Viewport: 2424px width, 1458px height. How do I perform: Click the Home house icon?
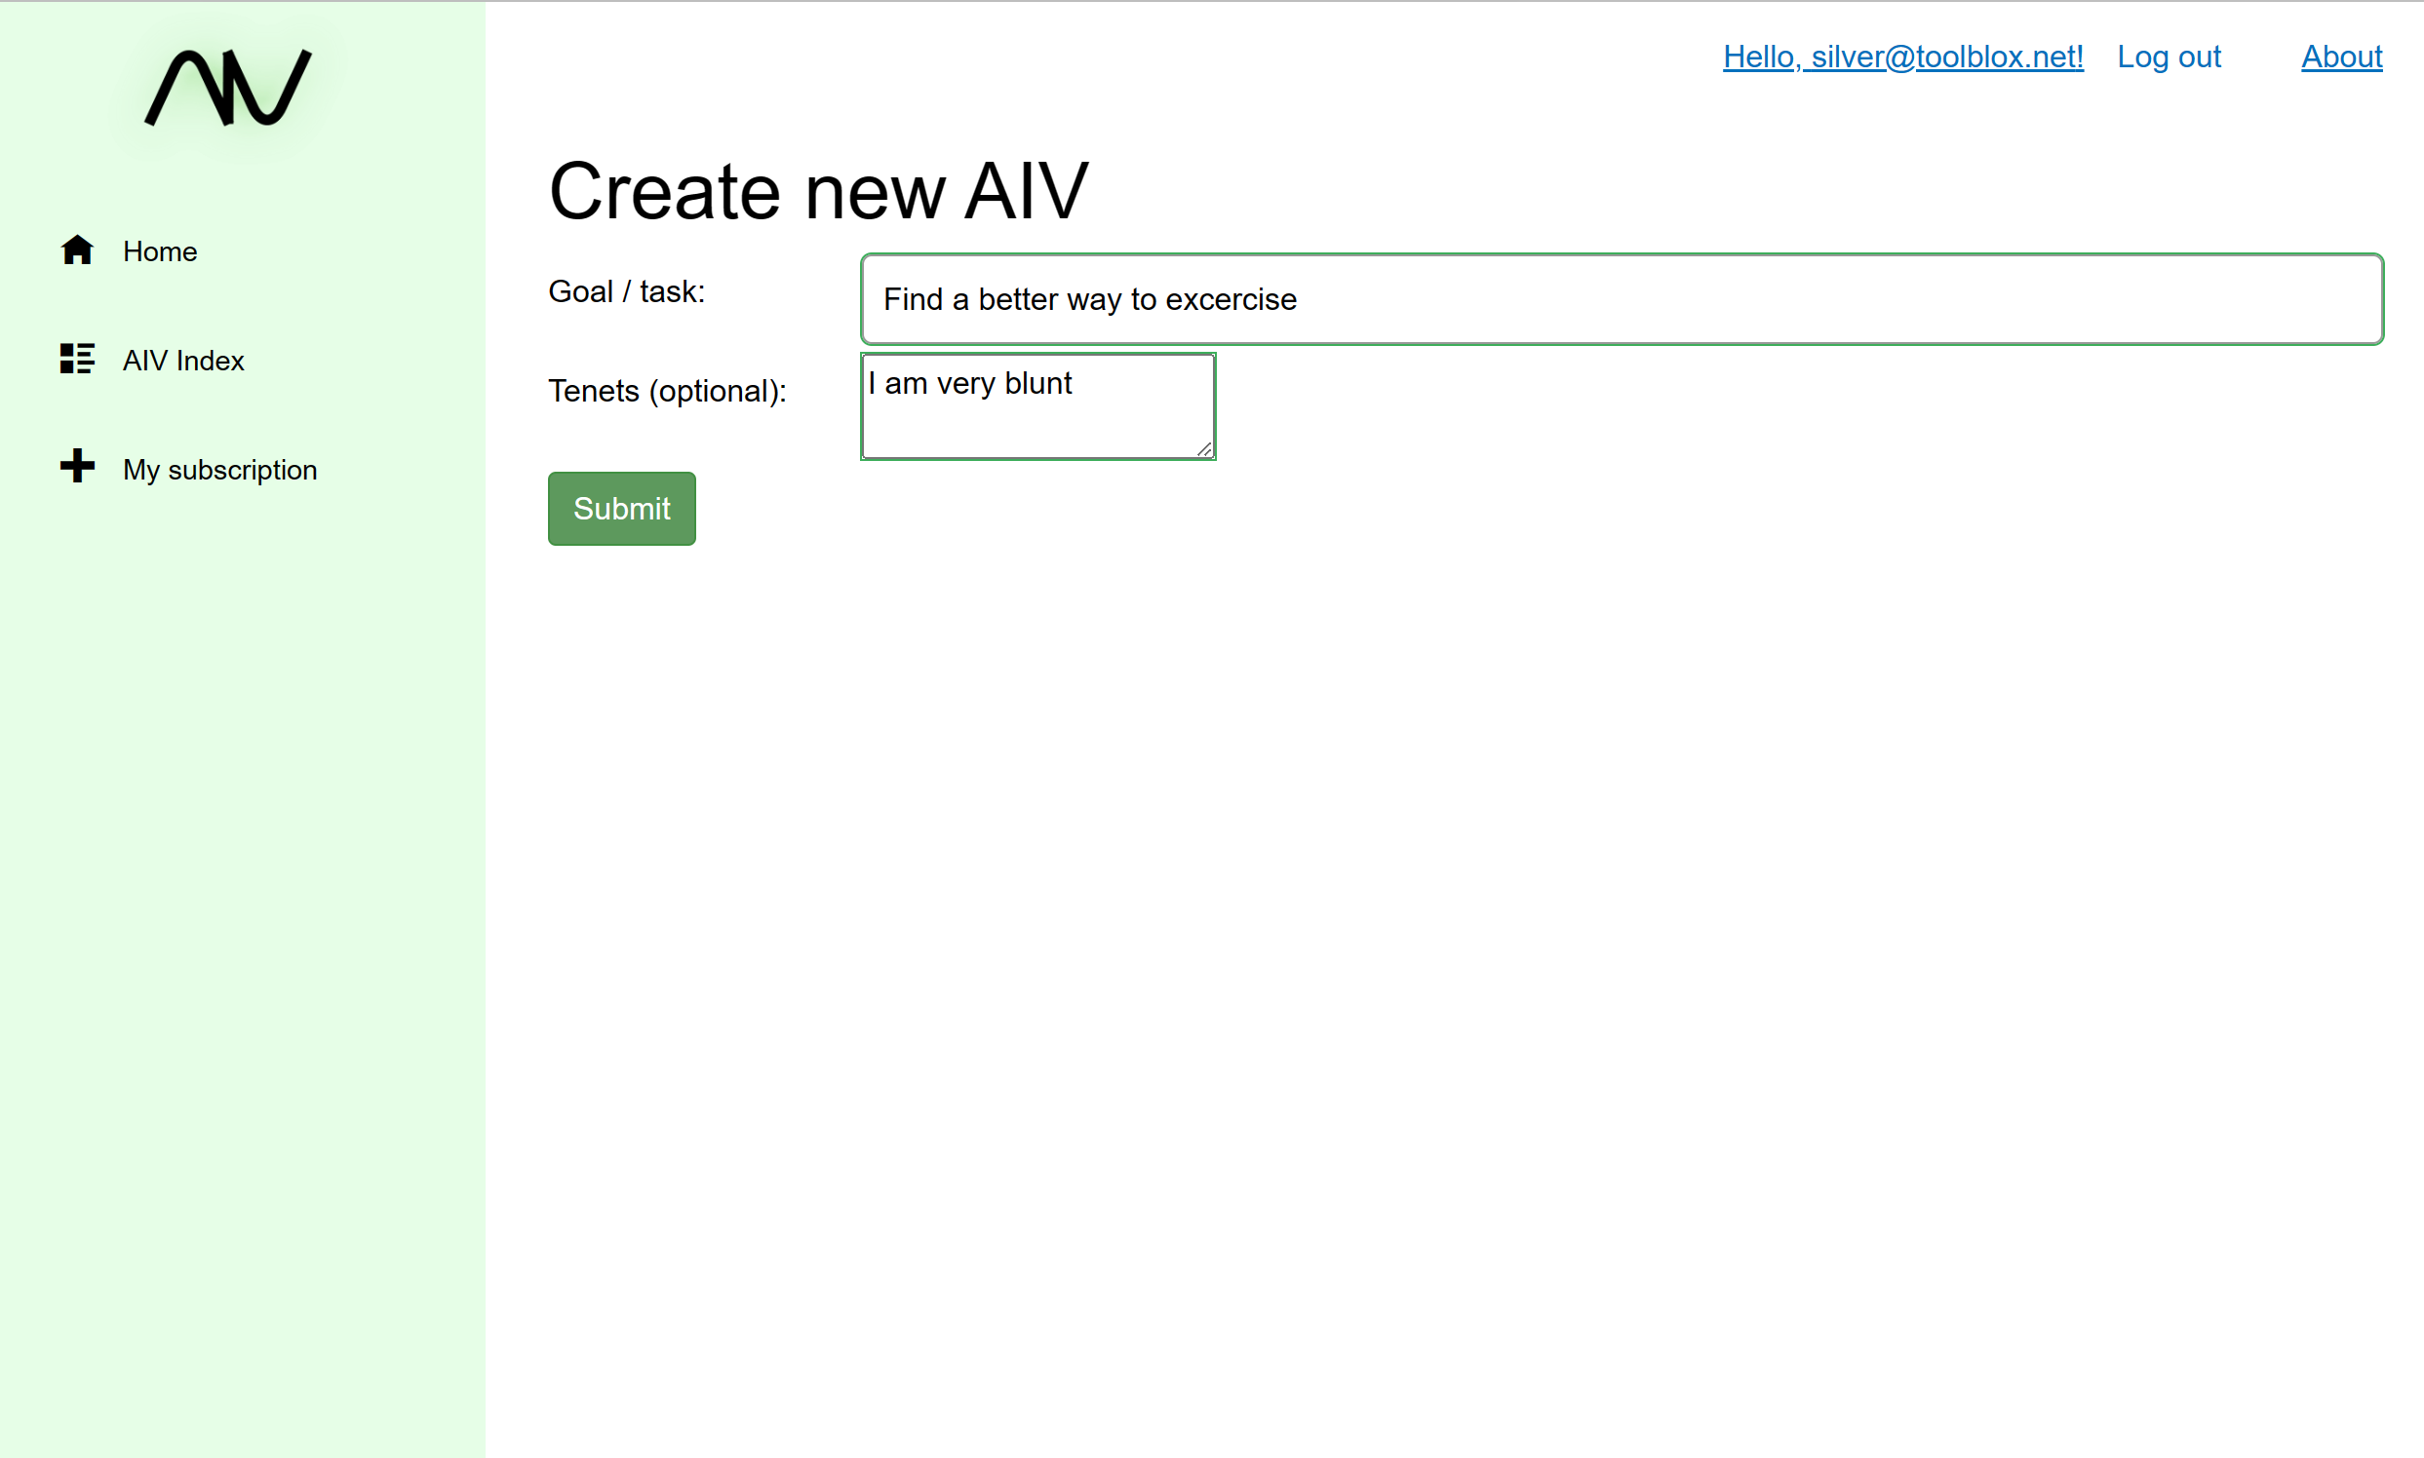[77, 250]
